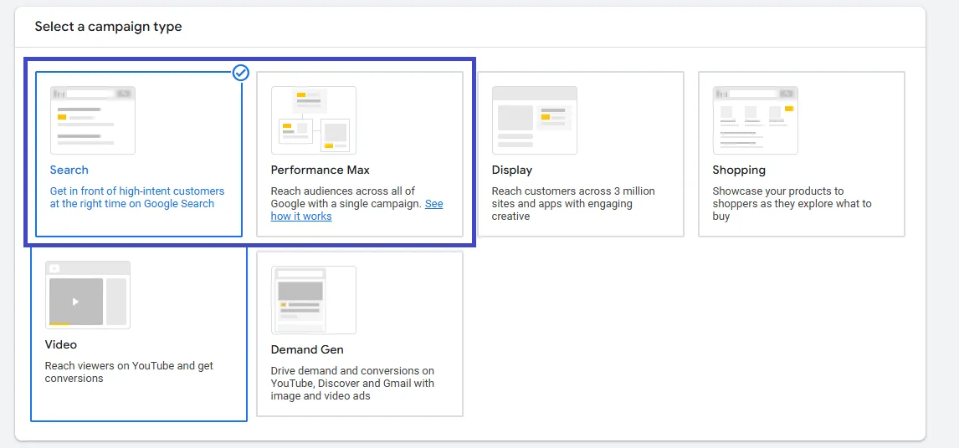Click the Video campaign play illustration

tap(88, 295)
